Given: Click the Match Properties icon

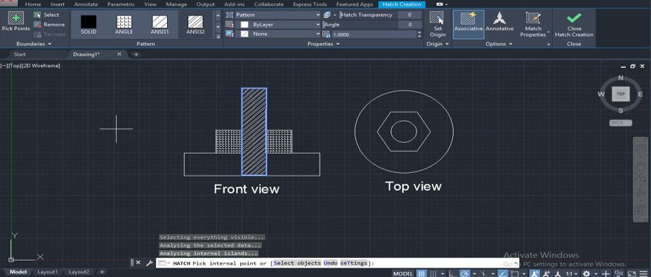Looking at the screenshot, I should pyautogui.click(x=533, y=18).
